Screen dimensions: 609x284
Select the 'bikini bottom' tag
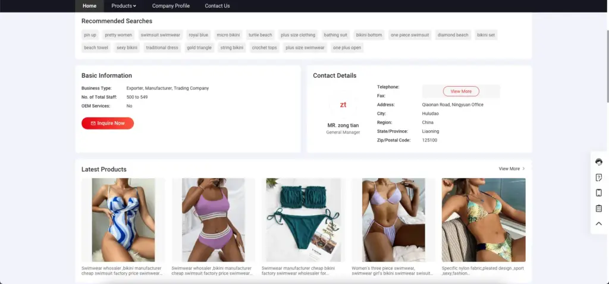coord(369,35)
